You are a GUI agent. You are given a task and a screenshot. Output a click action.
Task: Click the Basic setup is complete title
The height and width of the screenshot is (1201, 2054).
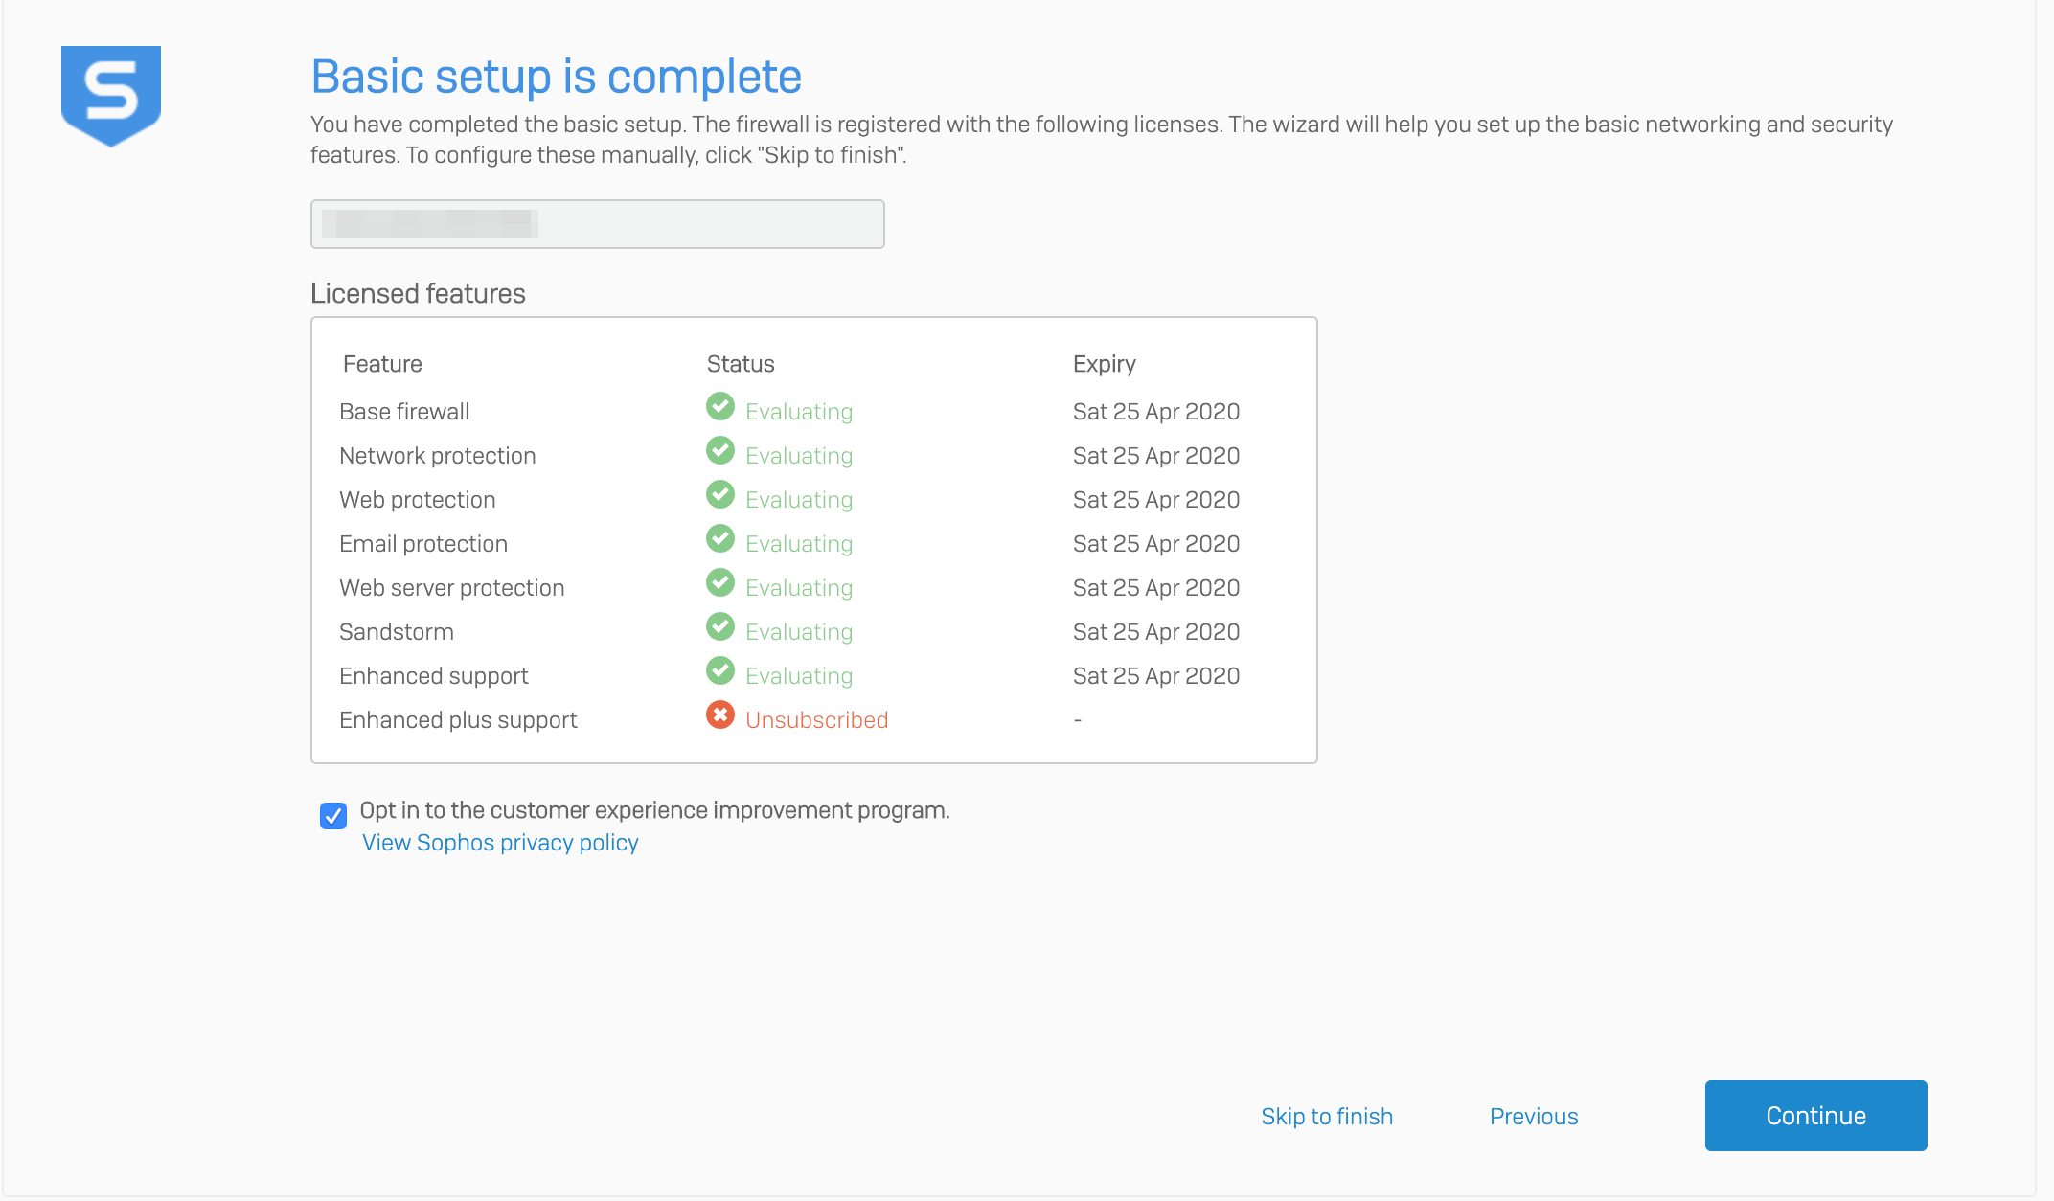click(x=557, y=77)
